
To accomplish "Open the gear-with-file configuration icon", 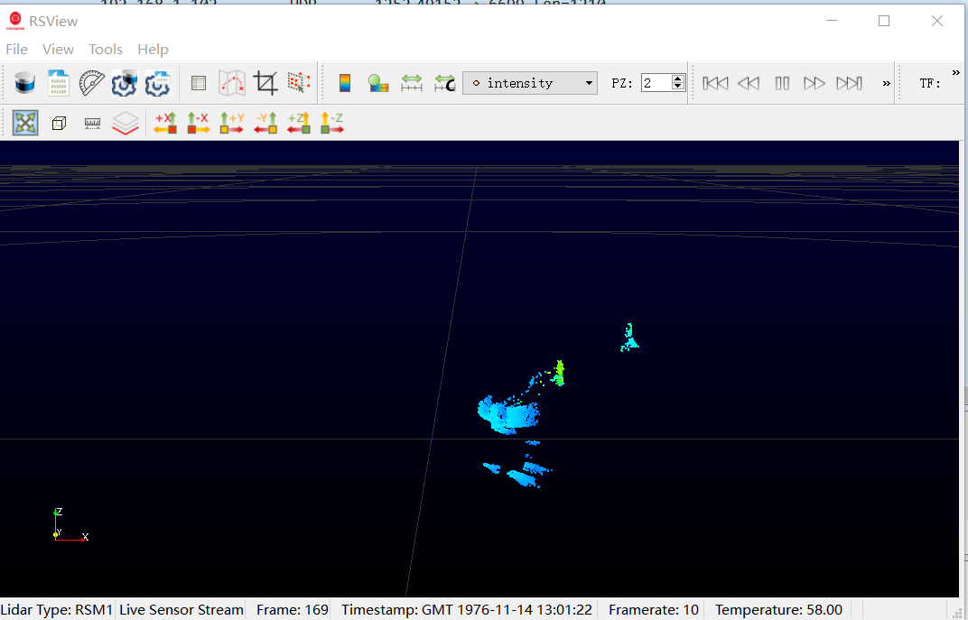I will pyautogui.click(x=157, y=83).
